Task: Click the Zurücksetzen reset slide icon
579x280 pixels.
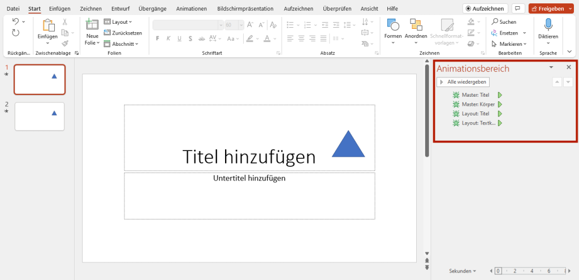Action: click(x=107, y=33)
